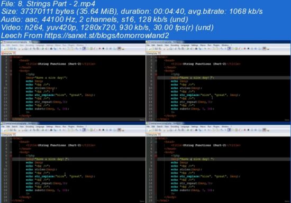Screen dimensions: 291x203
Task: Open Macro menu in bottom-right Notepad++ frame
Action: coord(203,127)
